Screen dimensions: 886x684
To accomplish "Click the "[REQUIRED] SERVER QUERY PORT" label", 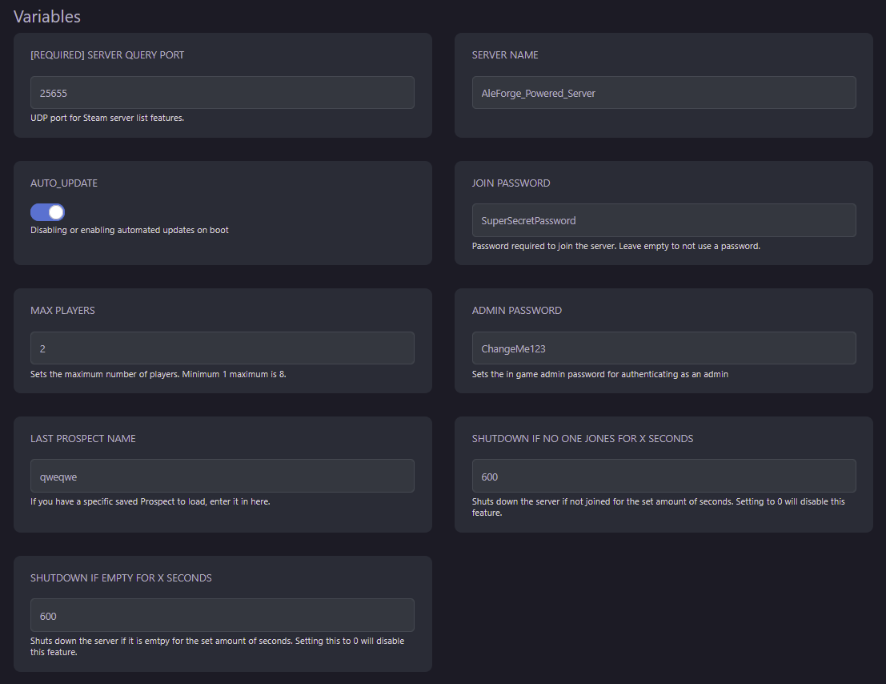I will click(107, 55).
